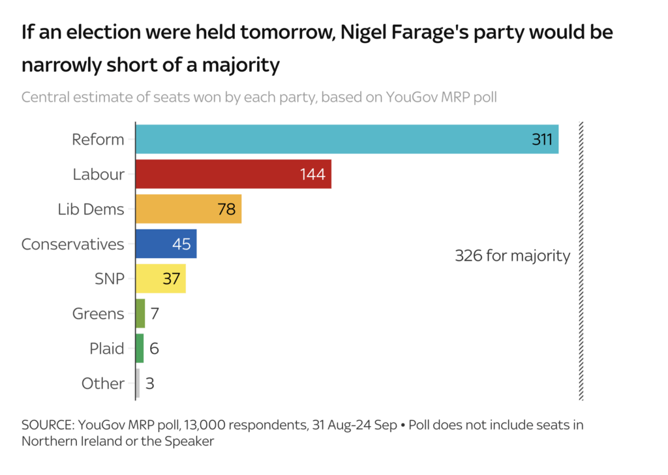This screenshot has width=668, height=475.
Task: Click the Plaid bar
Action: point(140,349)
